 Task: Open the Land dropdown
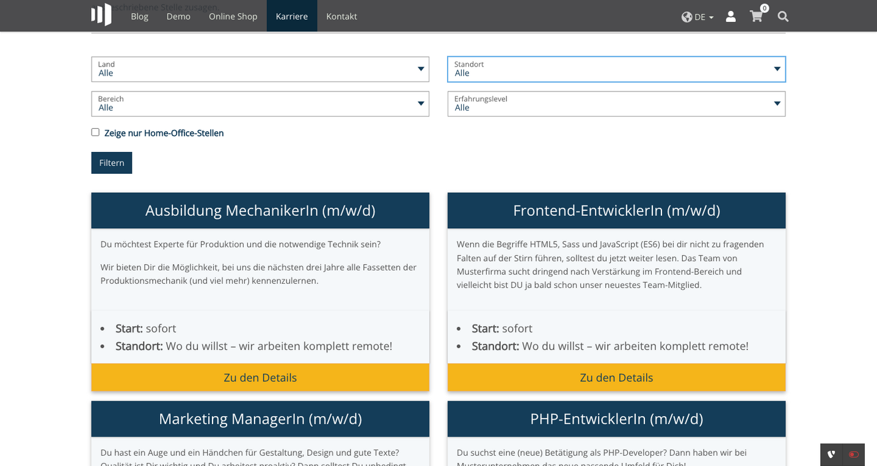click(x=260, y=69)
